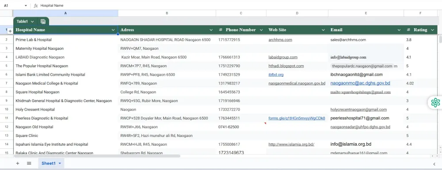Collapse side panel using the bottom-right chevron

434,164
